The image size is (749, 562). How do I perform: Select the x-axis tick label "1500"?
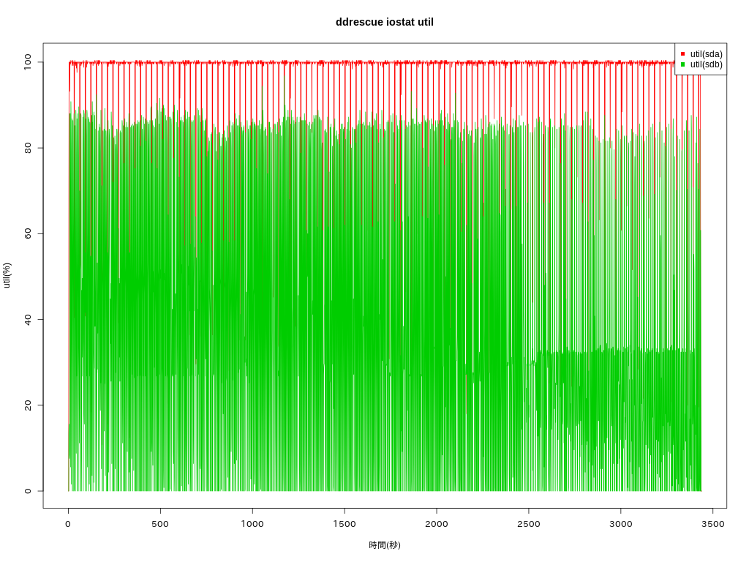point(345,524)
